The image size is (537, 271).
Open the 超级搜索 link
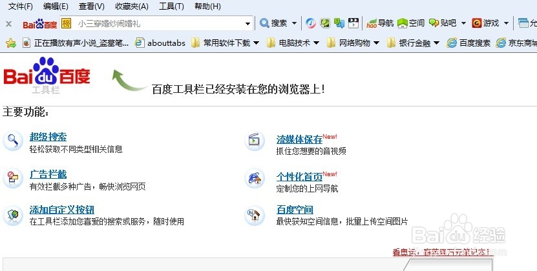pos(48,137)
